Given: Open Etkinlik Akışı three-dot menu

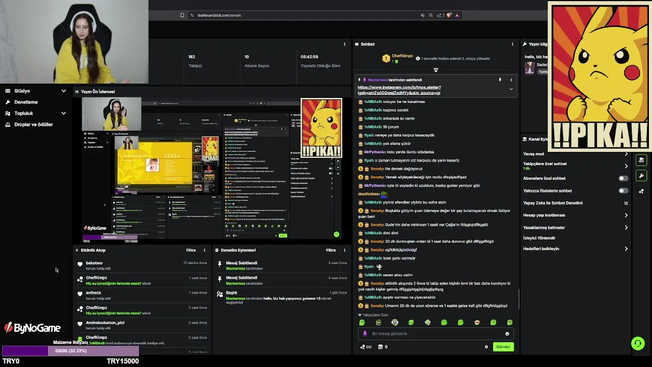Looking at the screenshot, I should 205,250.
